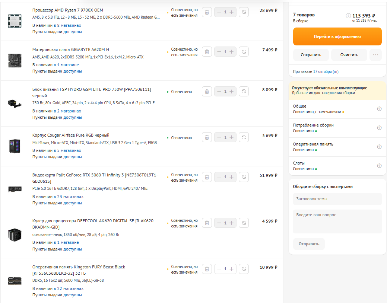Screen dimensions: 387x303
Task: Open help icon for Общее compatibility
Action: coord(379,109)
